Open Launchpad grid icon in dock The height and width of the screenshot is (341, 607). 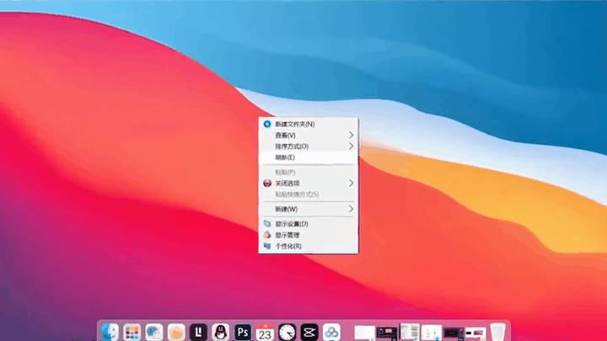tap(132, 332)
